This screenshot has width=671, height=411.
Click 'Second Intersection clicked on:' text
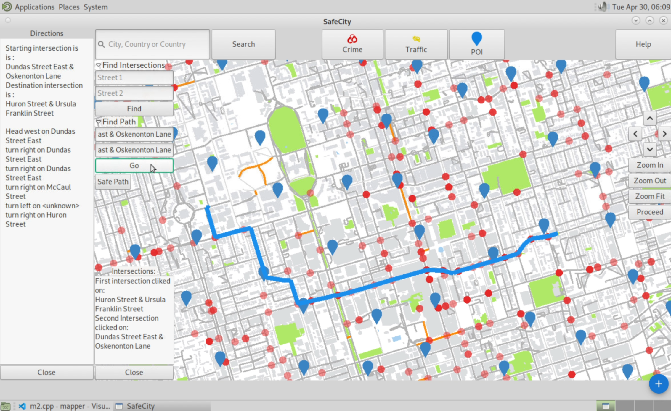pyautogui.click(x=126, y=323)
